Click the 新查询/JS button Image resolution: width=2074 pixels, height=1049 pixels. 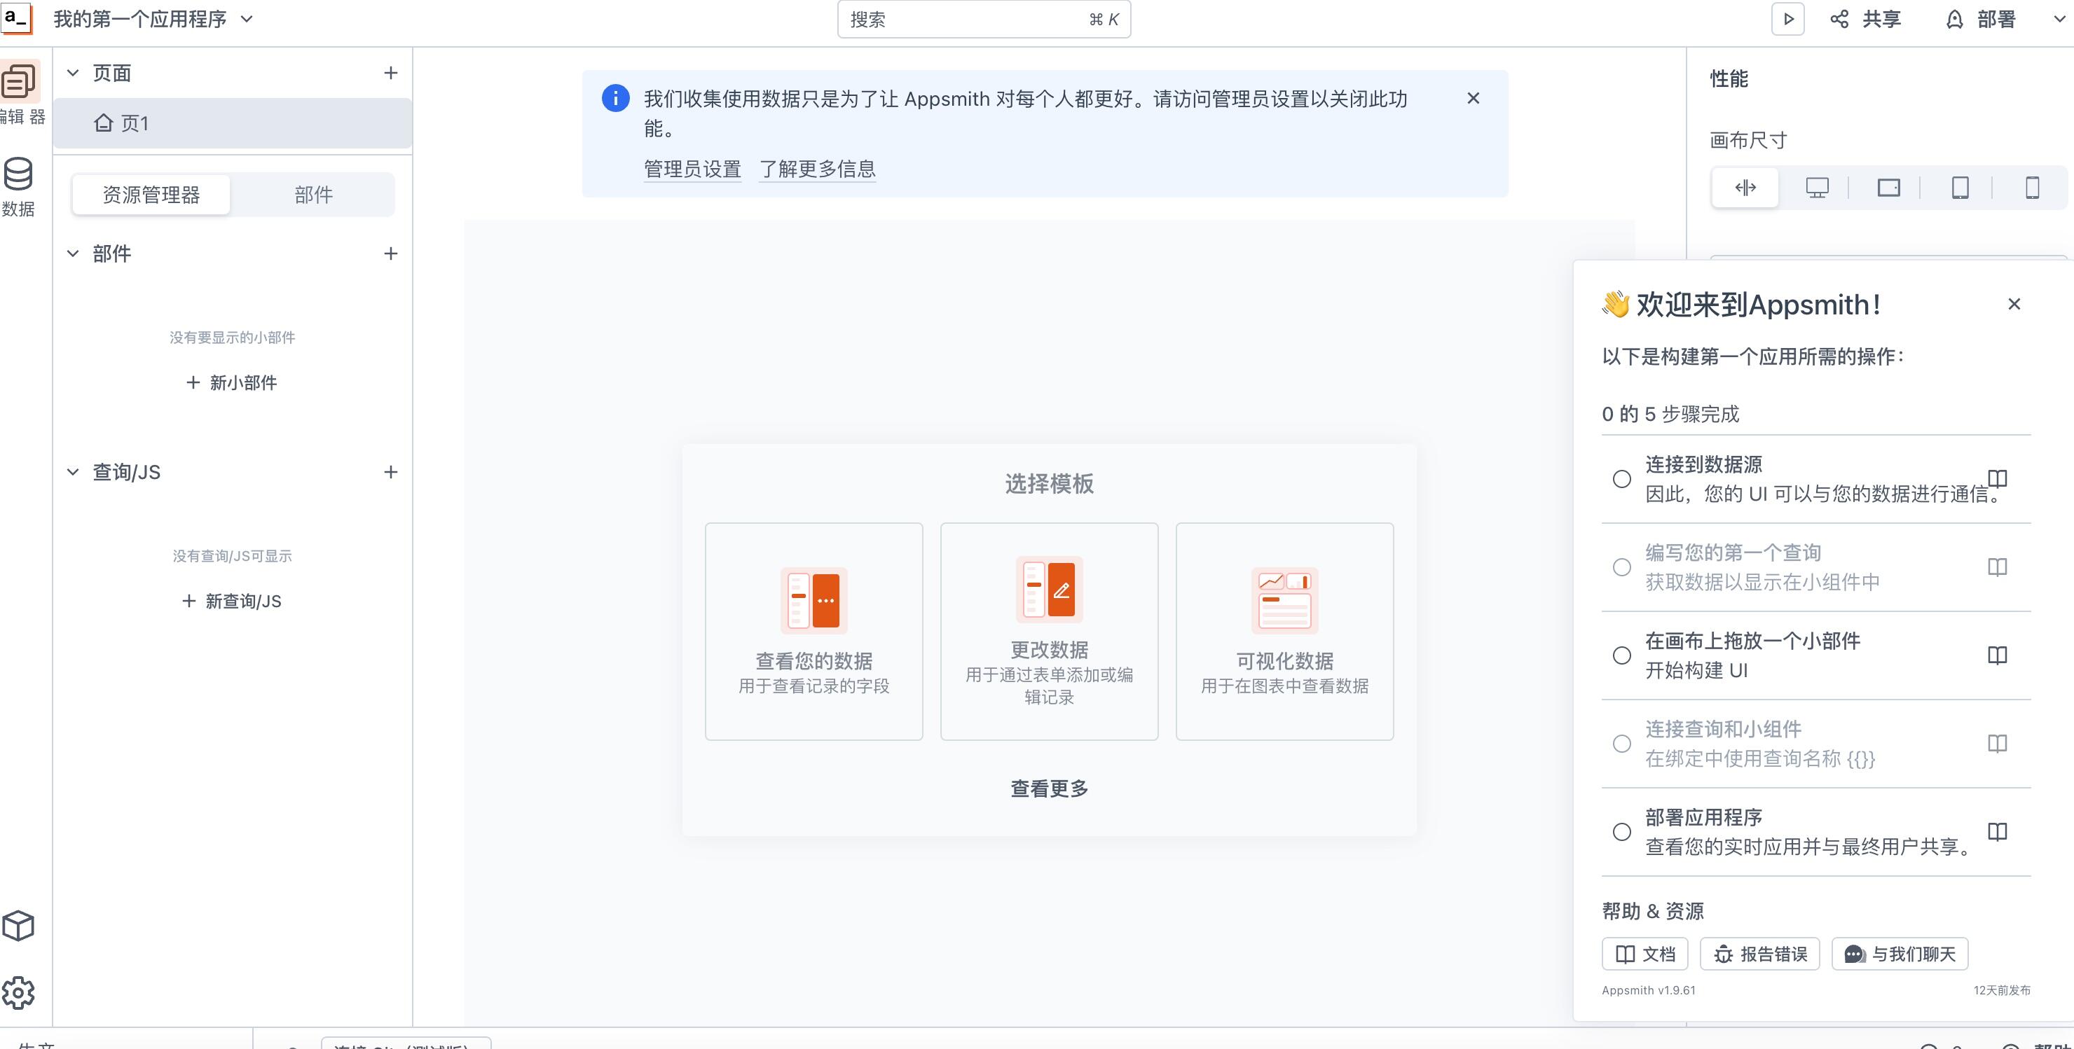click(x=232, y=601)
